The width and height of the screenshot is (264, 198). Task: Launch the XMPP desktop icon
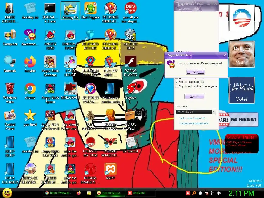[x=110, y=171]
